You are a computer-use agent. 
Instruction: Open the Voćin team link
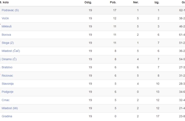pyautogui.click(x=5, y=18)
